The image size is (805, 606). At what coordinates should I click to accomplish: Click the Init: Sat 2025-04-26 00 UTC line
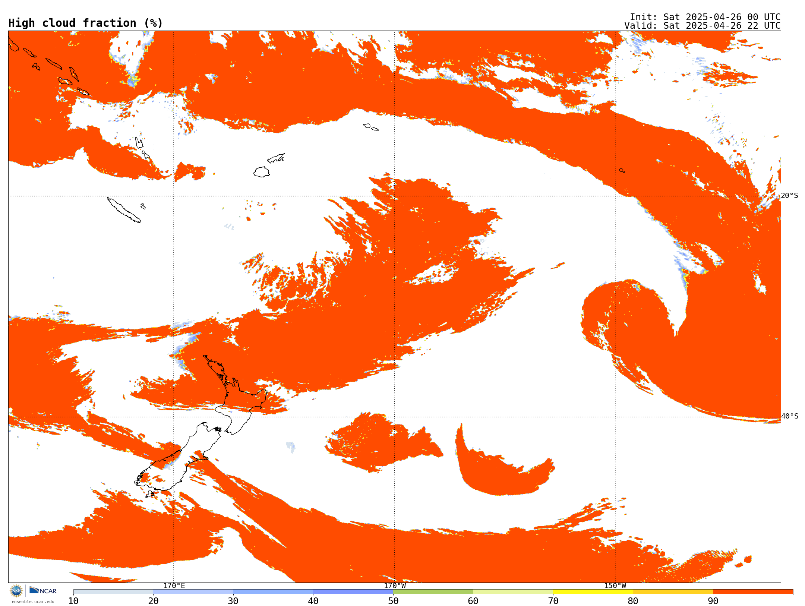pyautogui.click(x=705, y=17)
